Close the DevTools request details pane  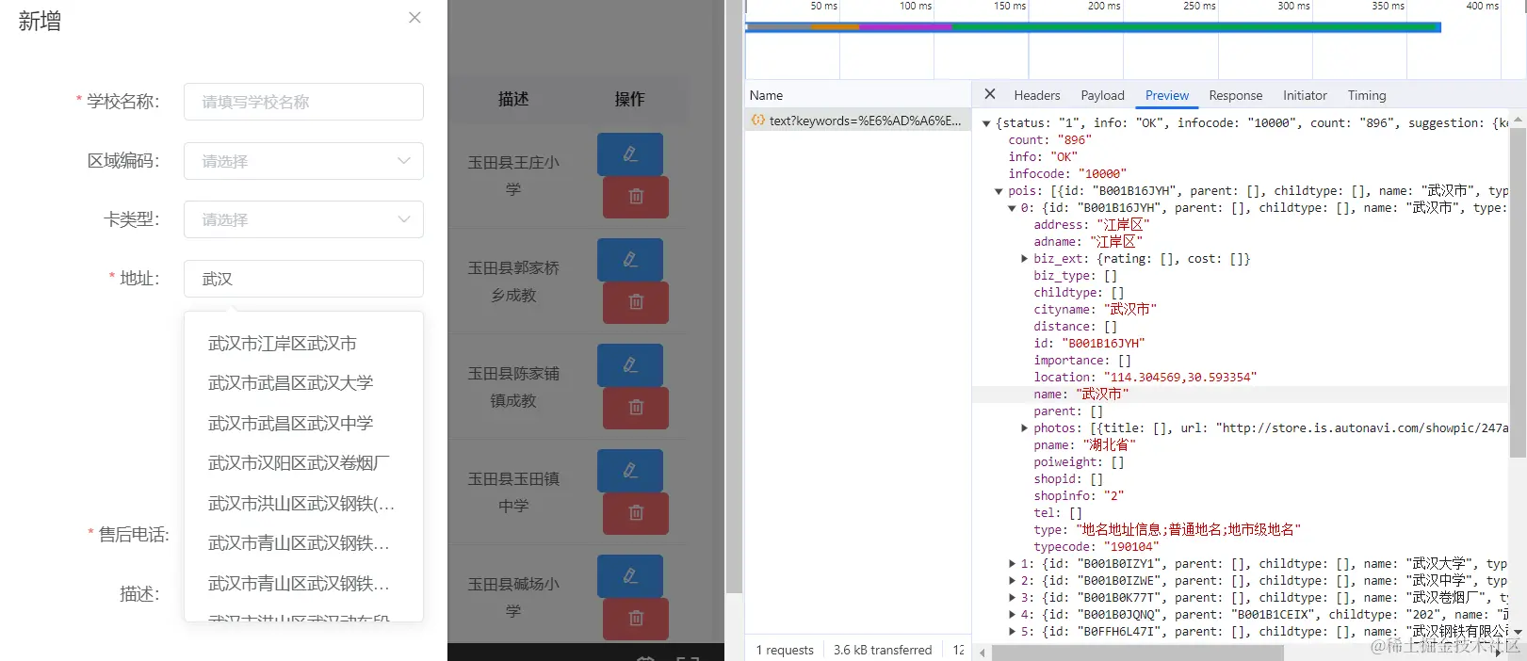click(989, 94)
